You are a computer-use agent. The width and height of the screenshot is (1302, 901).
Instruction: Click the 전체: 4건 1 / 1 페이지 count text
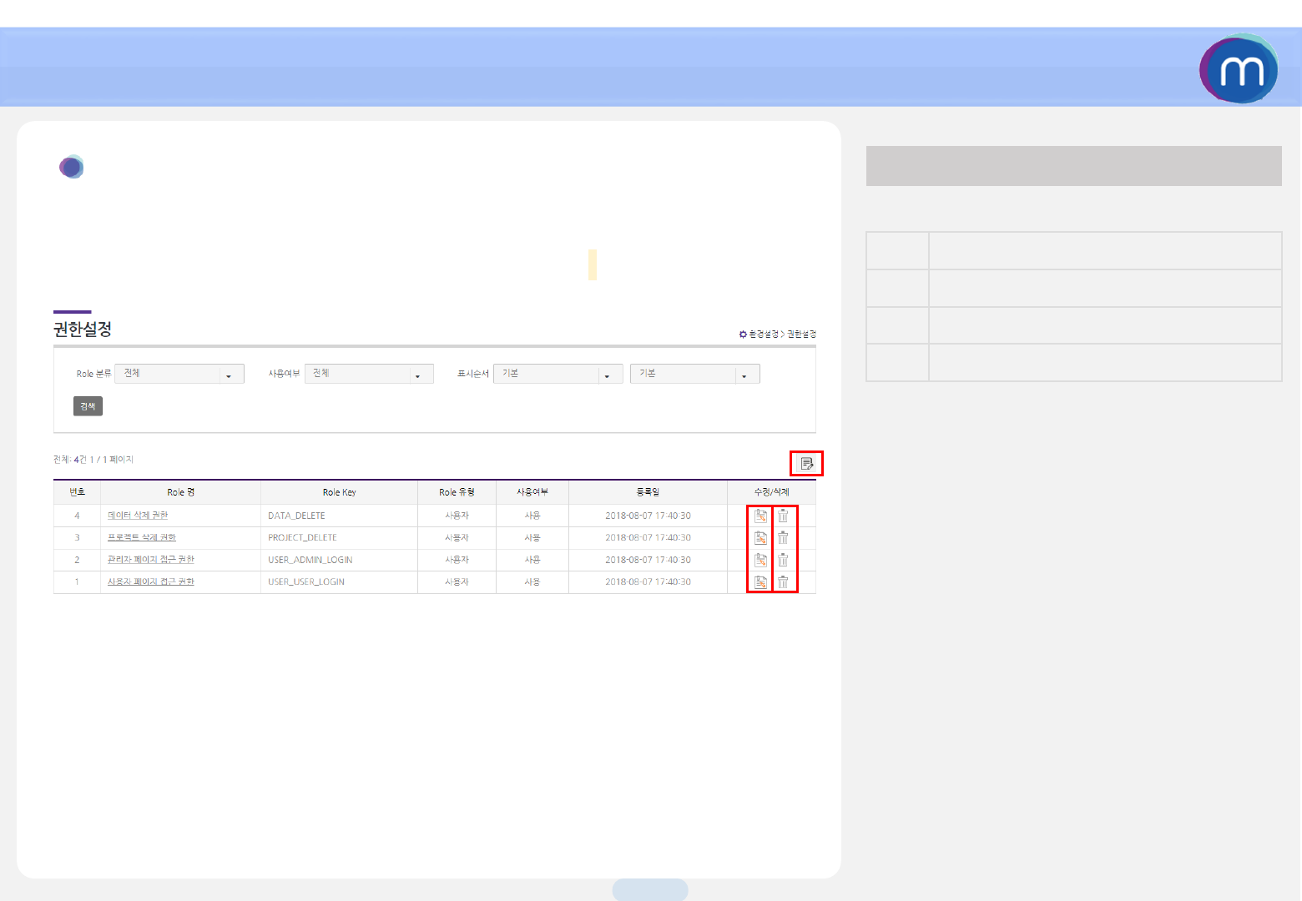tap(93, 460)
